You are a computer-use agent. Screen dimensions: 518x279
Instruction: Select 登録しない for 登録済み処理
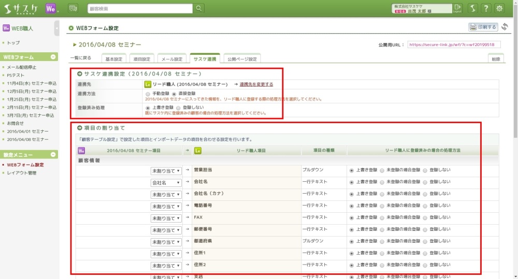[171, 107]
